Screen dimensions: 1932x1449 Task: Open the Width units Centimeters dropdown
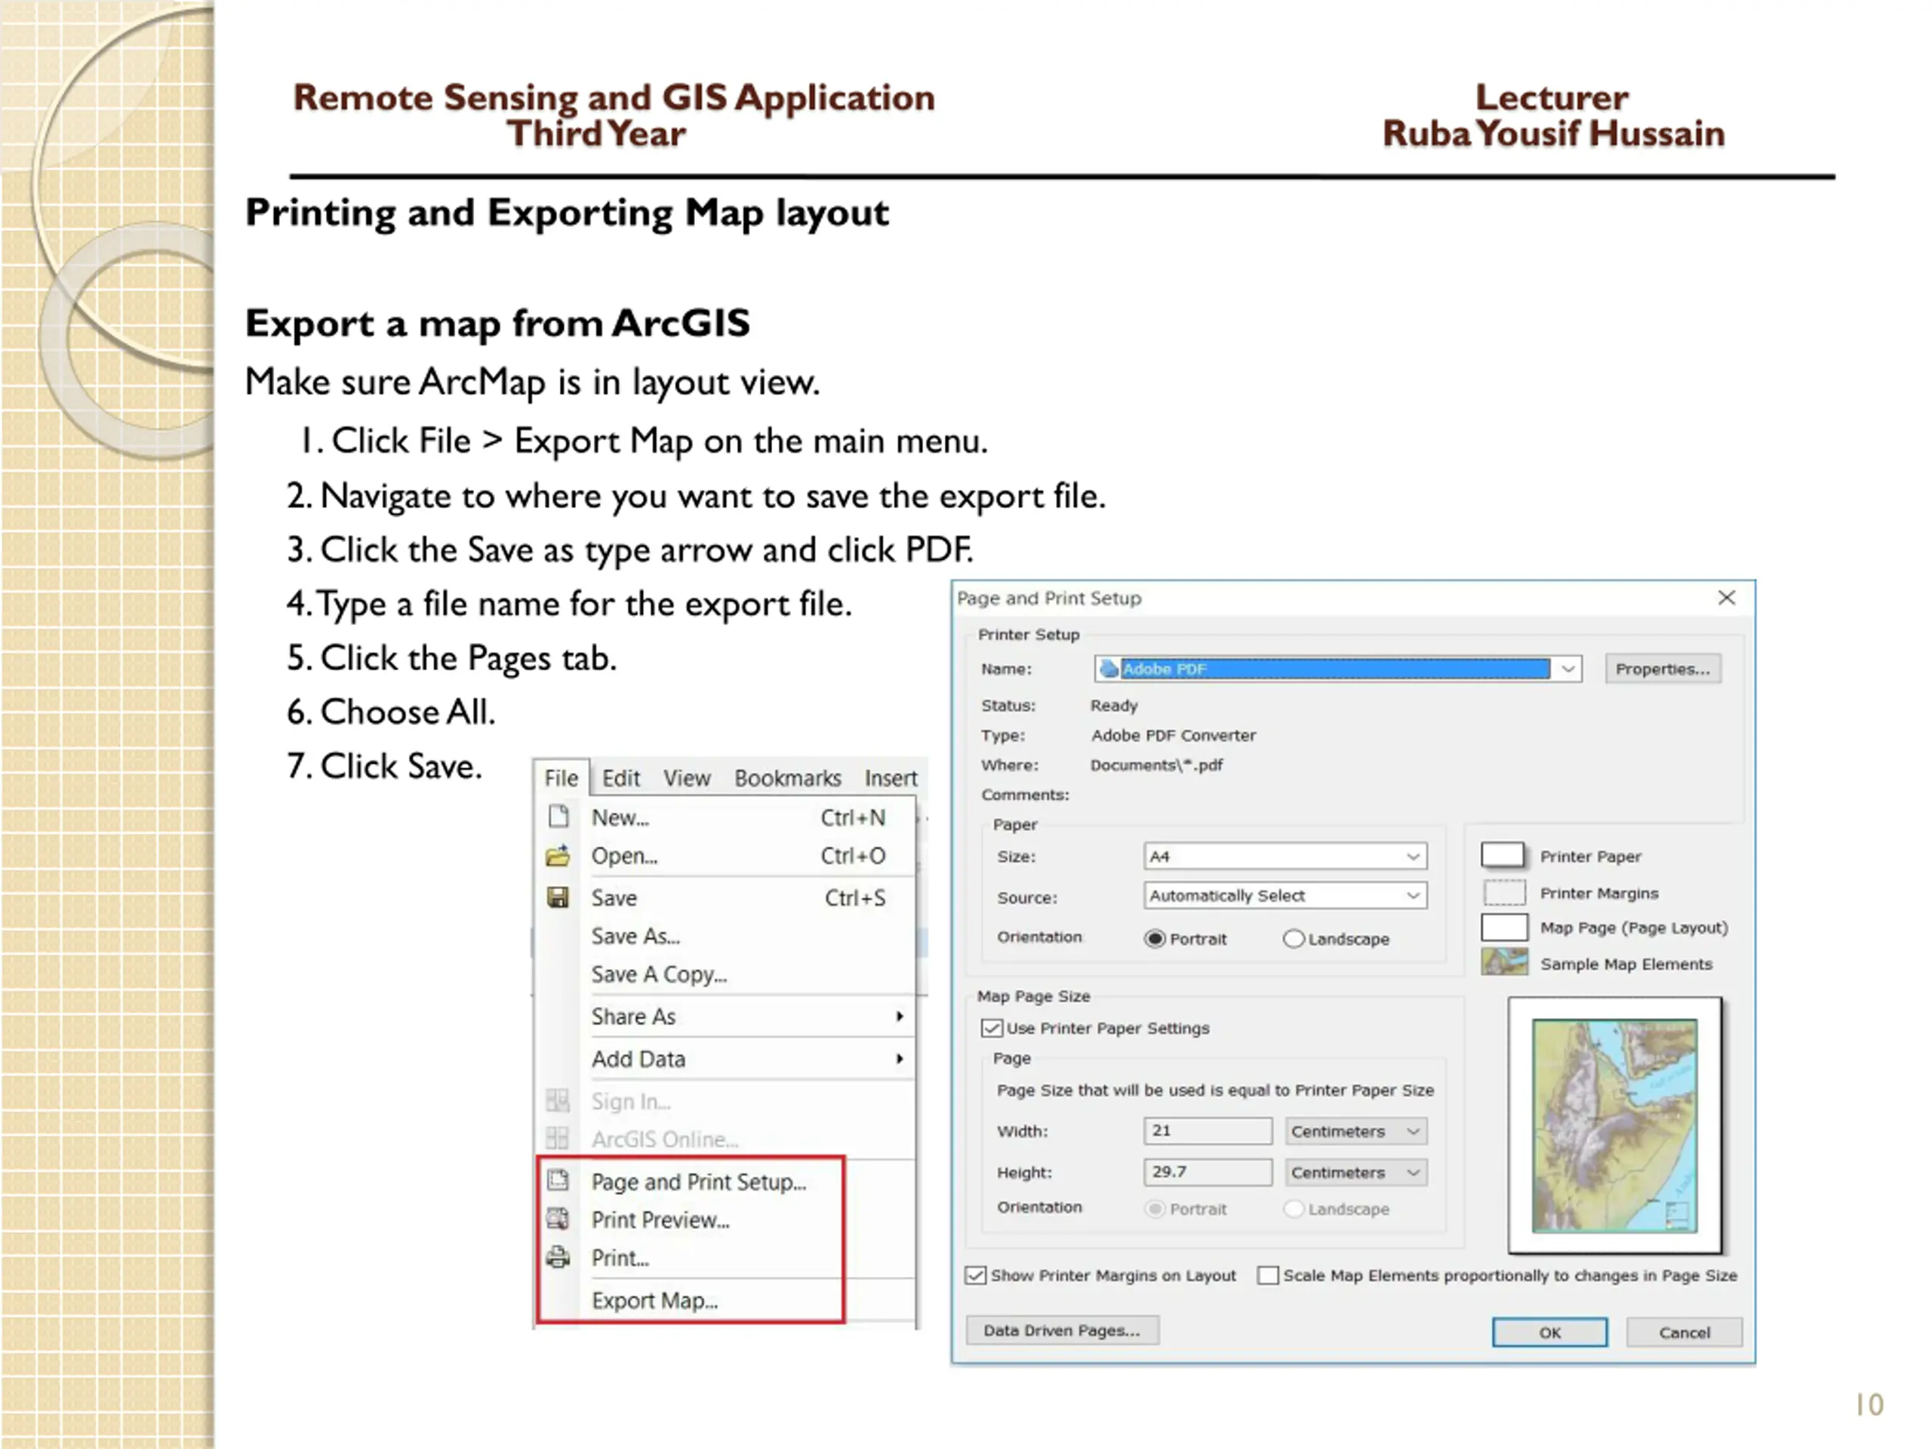click(x=1355, y=1131)
